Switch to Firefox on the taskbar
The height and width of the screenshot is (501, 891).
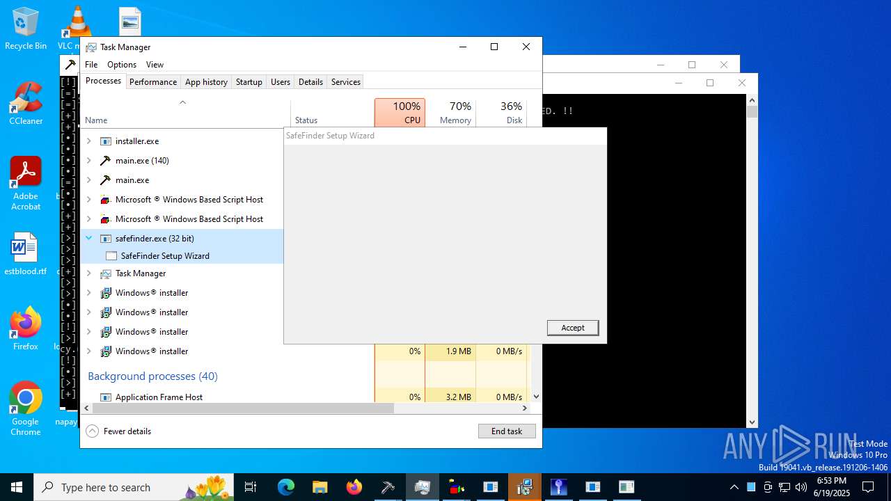354,487
